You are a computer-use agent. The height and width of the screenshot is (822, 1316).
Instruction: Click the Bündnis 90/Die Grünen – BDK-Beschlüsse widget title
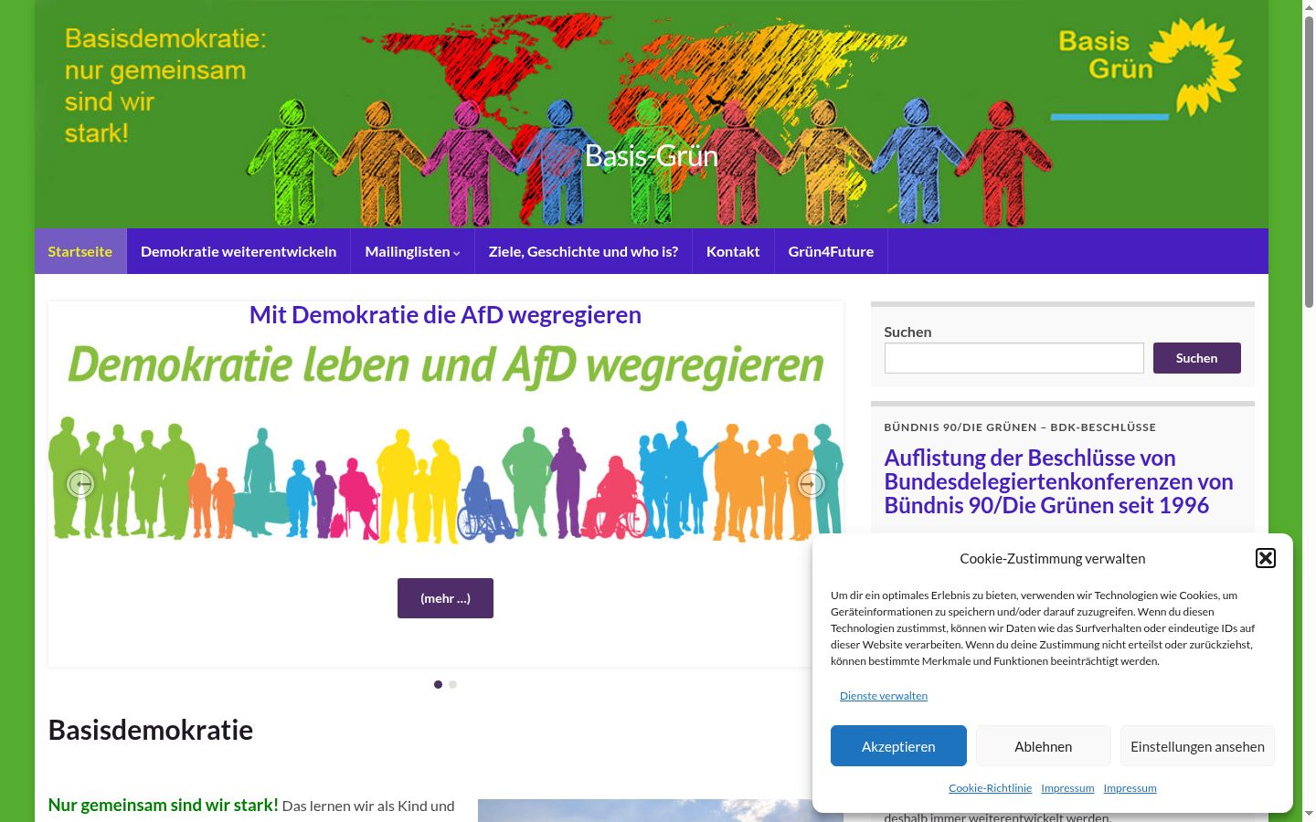(x=1020, y=427)
